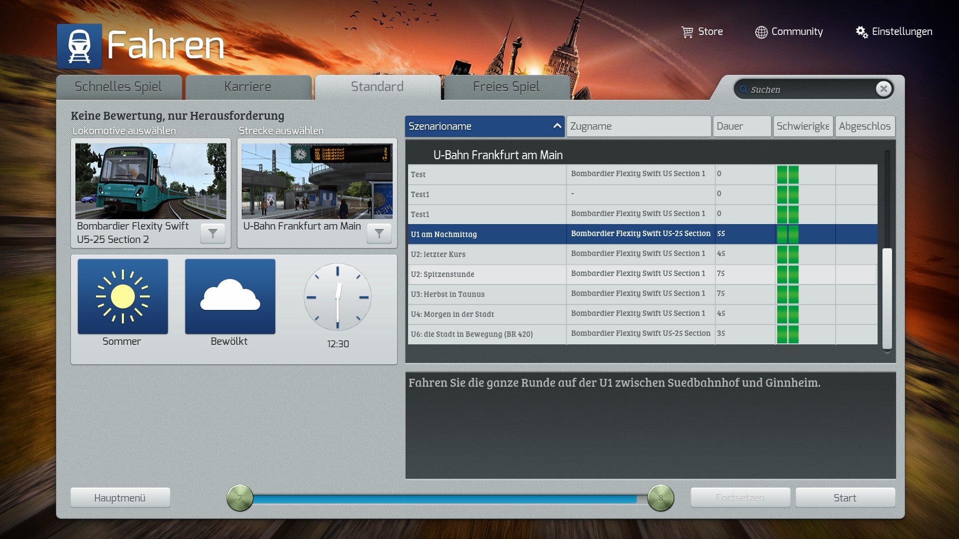Open the Store via cart icon
Image resolution: width=959 pixels, height=539 pixels.
pos(687,32)
